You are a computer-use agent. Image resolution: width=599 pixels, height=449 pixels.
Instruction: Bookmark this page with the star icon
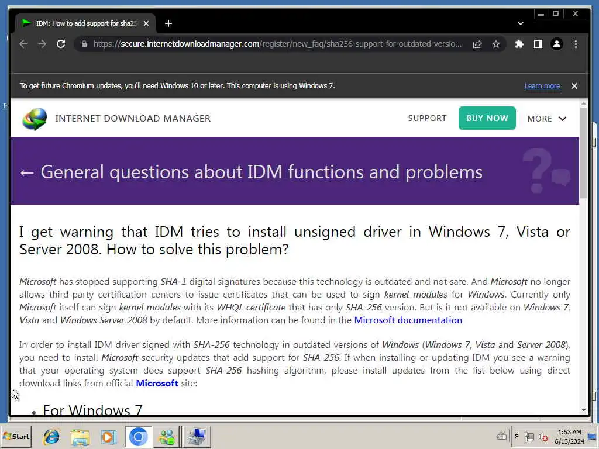496,44
